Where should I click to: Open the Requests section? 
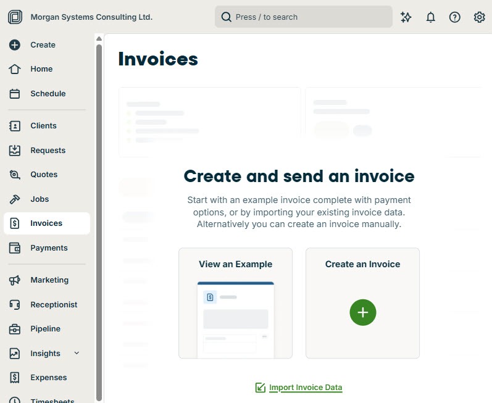click(x=48, y=151)
